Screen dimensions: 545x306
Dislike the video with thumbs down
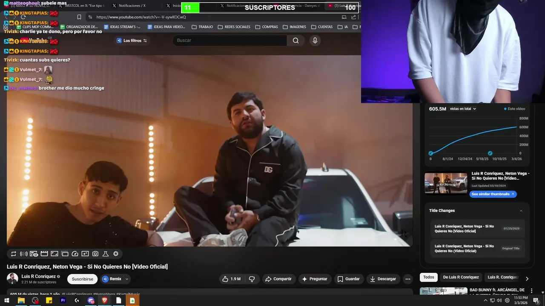[x=252, y=279]
